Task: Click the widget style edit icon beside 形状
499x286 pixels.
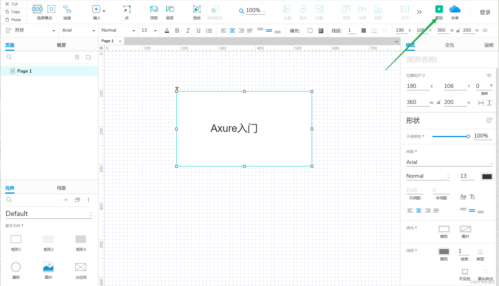Action: [x=489, y=121]
